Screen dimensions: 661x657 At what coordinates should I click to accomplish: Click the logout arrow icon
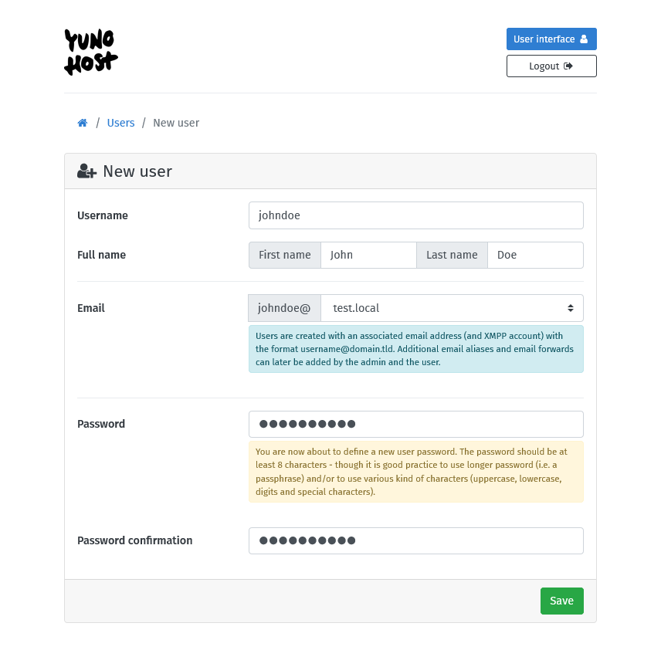pyautogui.click(x=568, y=66)
